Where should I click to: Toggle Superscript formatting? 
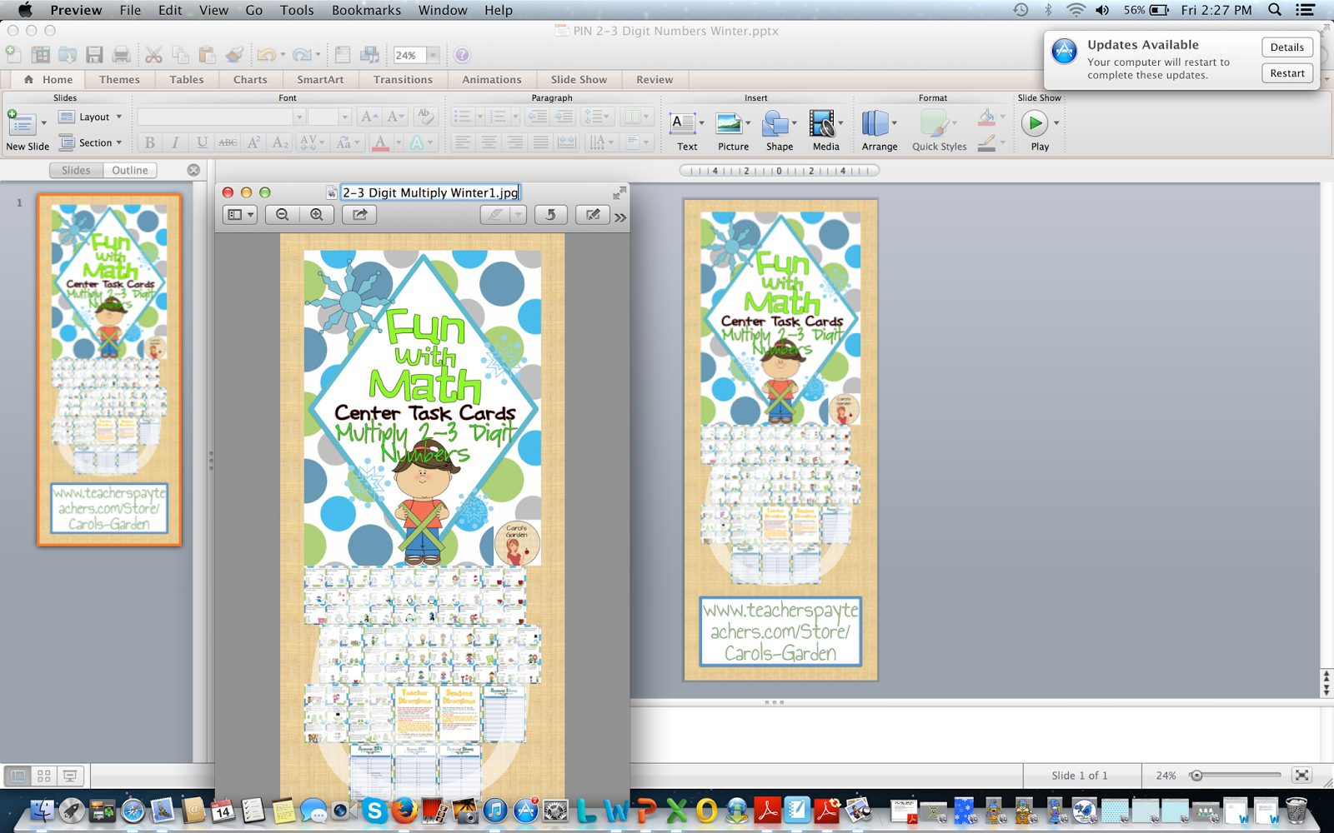254,142
